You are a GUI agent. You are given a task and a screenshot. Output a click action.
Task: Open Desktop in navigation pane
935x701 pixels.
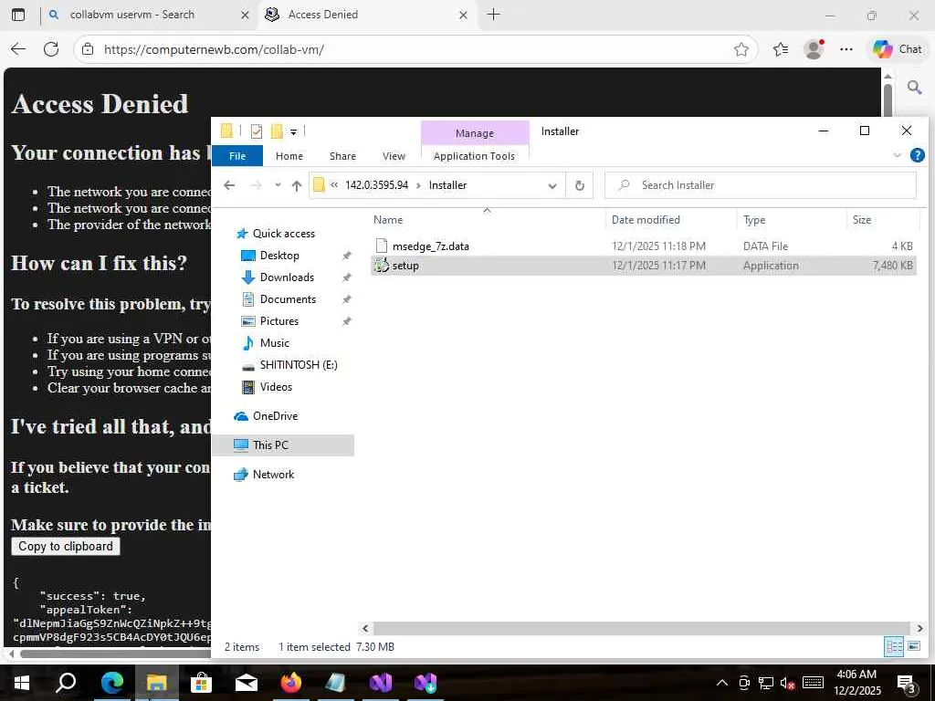pos(279,256)
